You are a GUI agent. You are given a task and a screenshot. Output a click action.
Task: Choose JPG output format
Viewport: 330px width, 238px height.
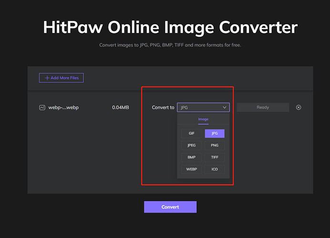click(x=215, y=133)
